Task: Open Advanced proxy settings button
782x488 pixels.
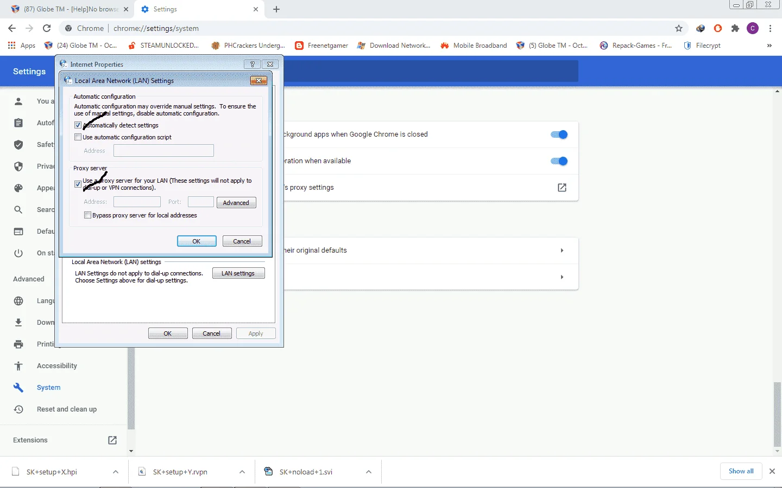Action: 236,203
